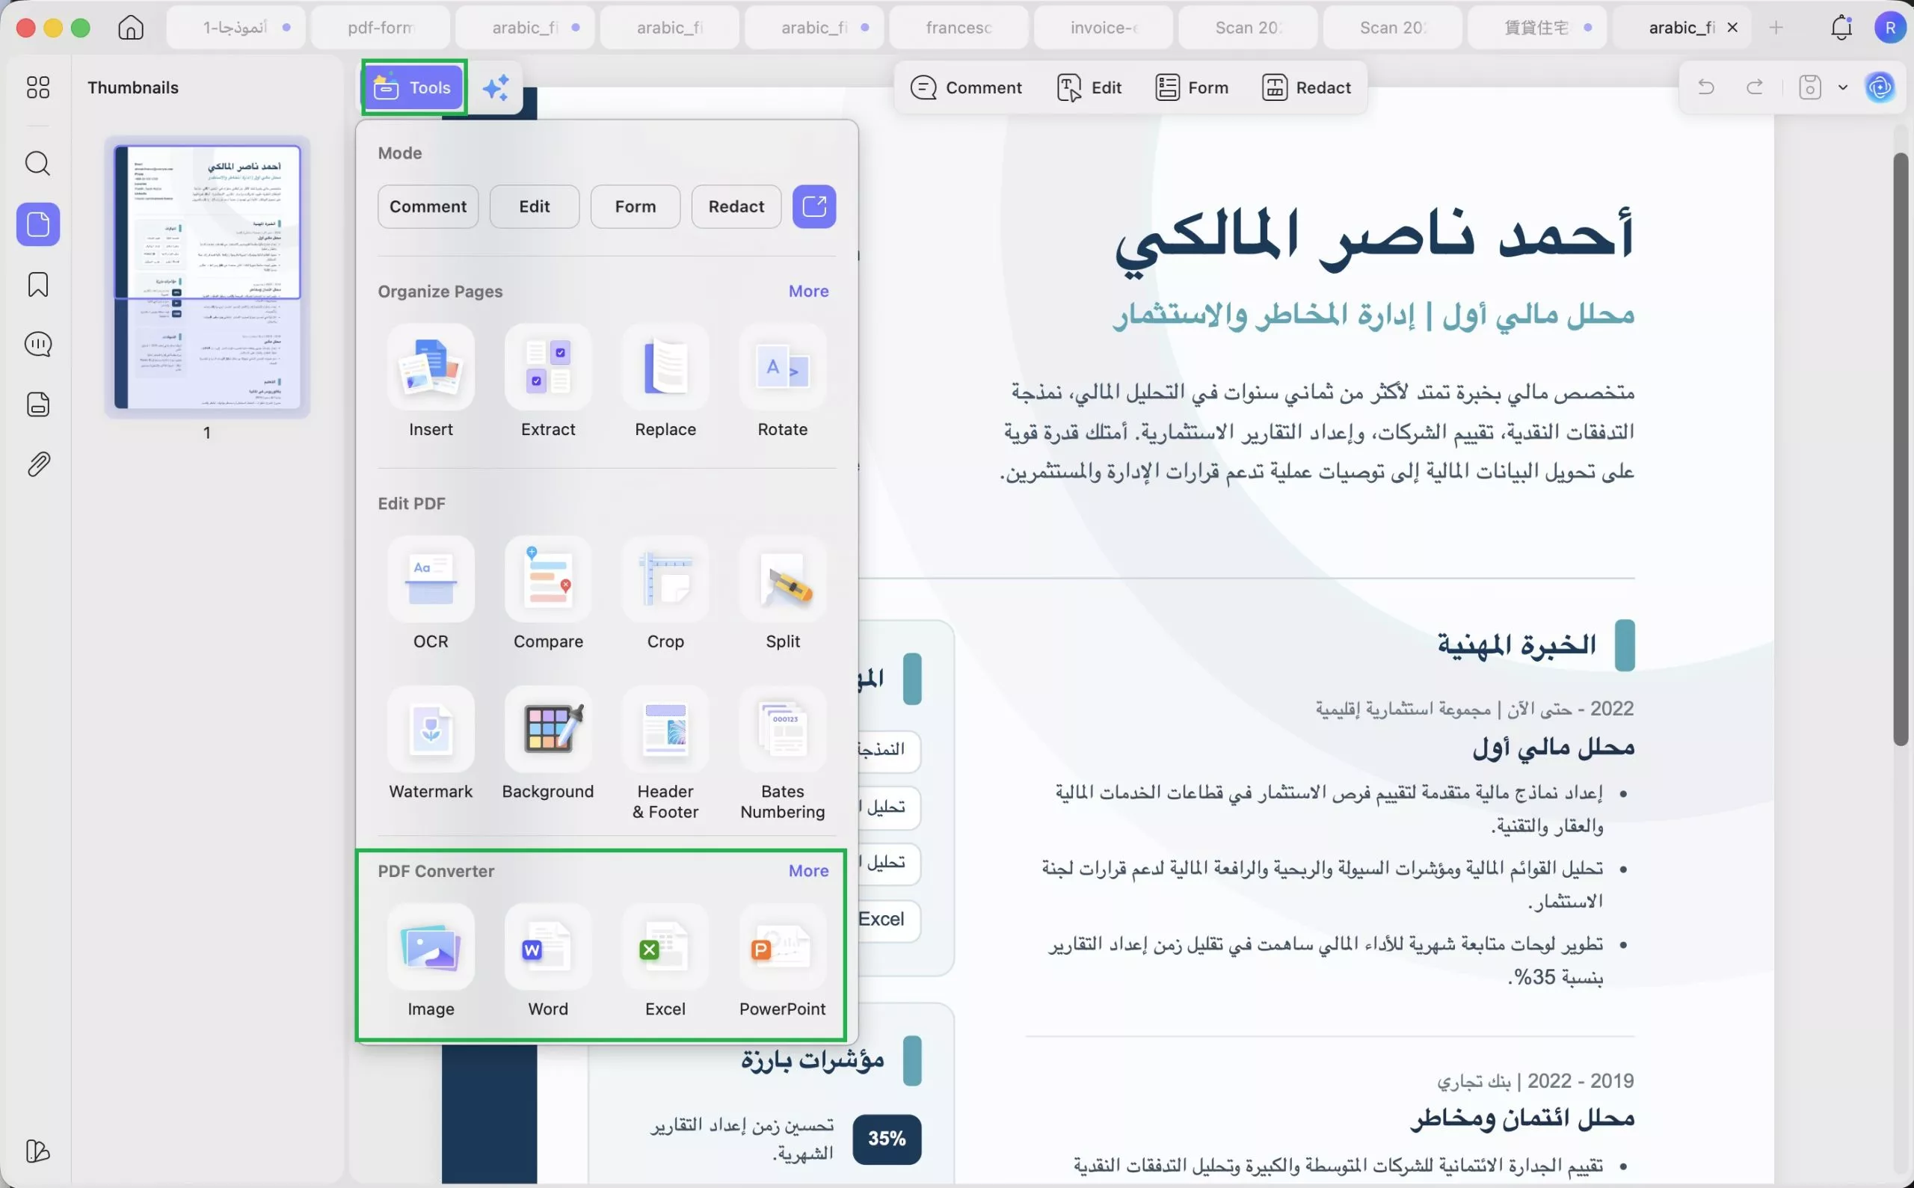
Task: Switch to the pdf-form tab
Action: (x=381, y=28)
